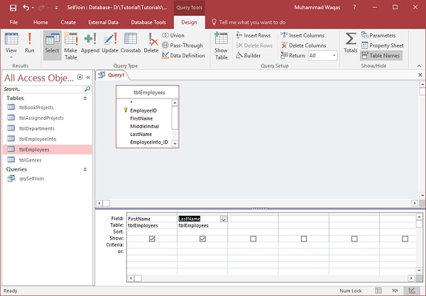Select the Crosstab query icon

point(131,43)
